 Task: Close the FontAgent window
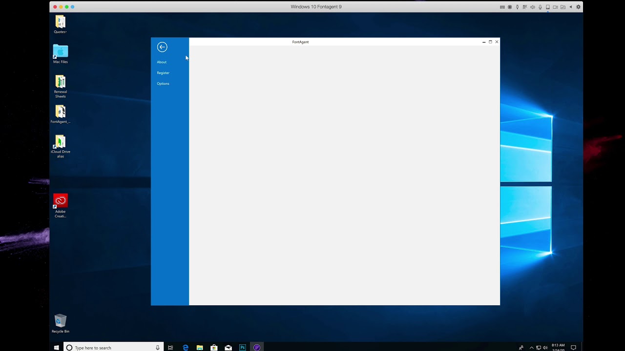(x=497, y=42)
